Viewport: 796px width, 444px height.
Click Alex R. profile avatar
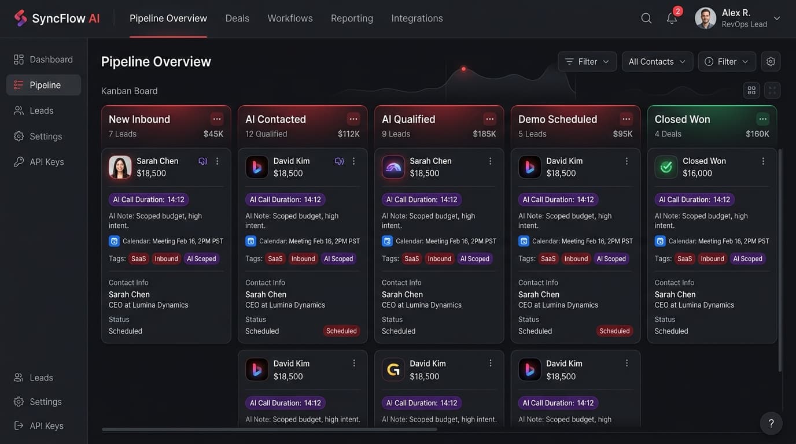[x=705, y=18]
